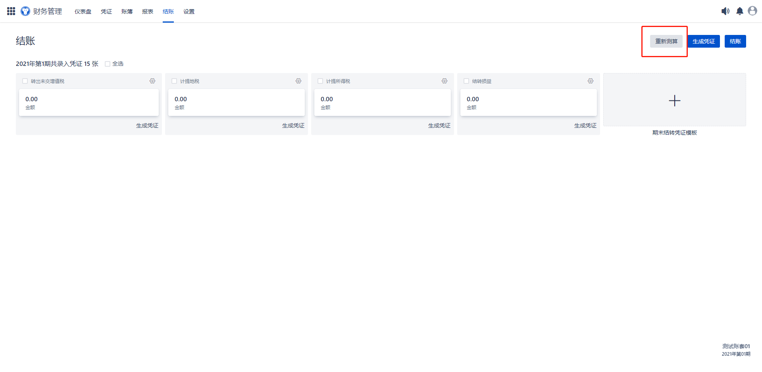
Task: Click the 0.00 amount box in 计提地税
Action: tap(237, 102)
